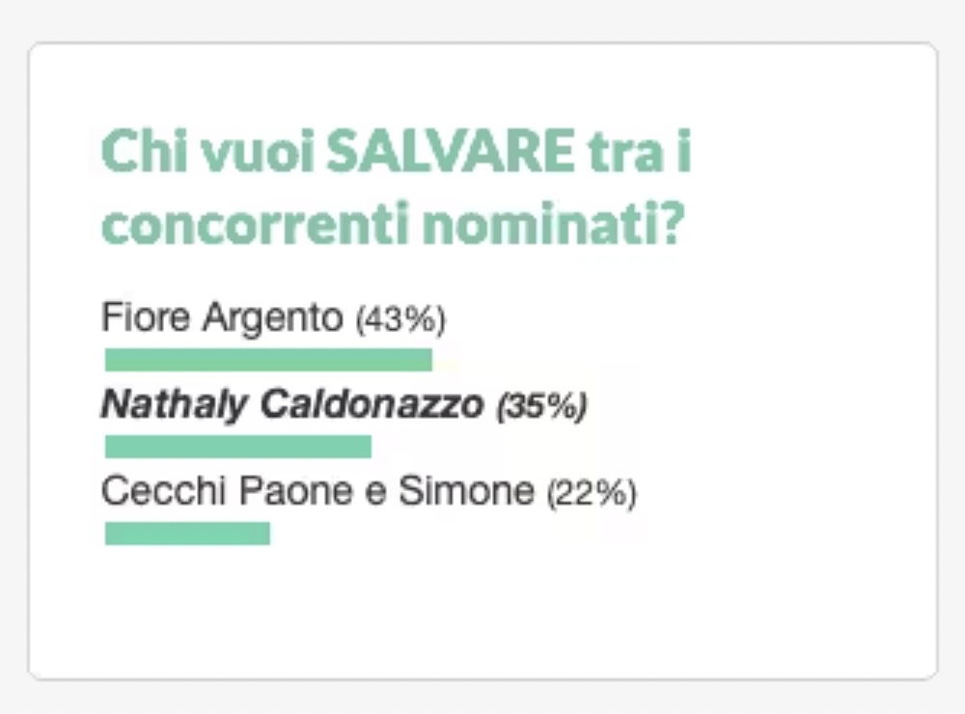This screenshot has width=965, height=714.
Task: Click the 43% percentage label
Action: 400,319
